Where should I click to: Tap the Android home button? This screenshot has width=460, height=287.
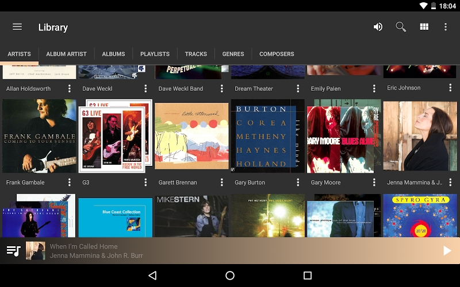[x=230, y=276]
